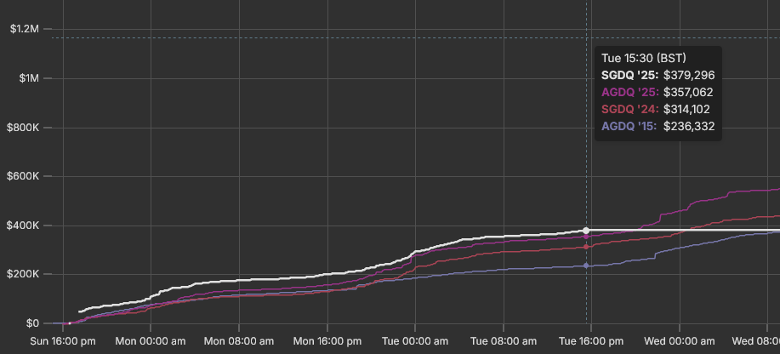
Task: Click the 'Tue 15:30 (BST)' tooltip header
Action: click(x=644, y=58)
